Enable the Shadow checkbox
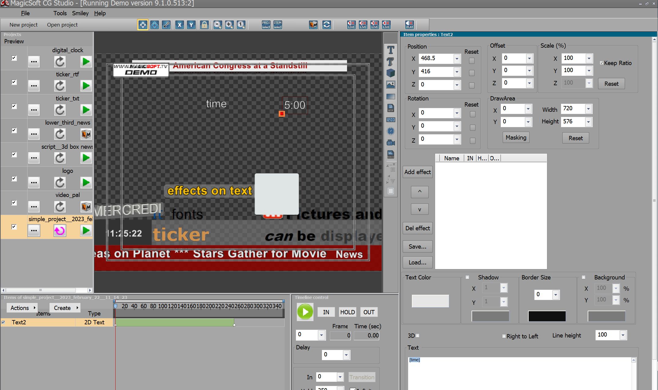This screenshot has width=658, height=390. tap(467, 277)
